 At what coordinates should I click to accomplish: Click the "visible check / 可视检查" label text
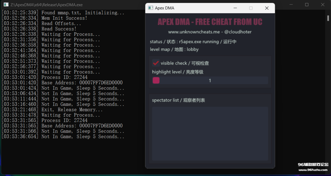pyautogui.click(x=185, y=63)
